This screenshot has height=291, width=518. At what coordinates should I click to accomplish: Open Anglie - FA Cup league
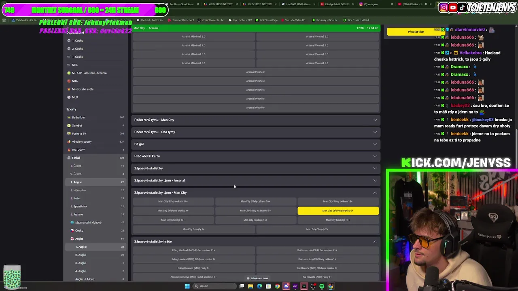pyautogui.click(x=96, y=279)
